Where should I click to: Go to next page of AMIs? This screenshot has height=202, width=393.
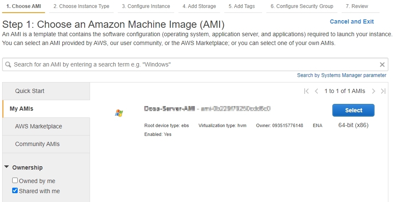pos(374,91)
